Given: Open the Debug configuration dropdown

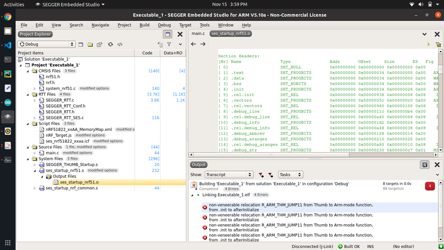Looking at the screenshot, I should (x=46, y=44).
